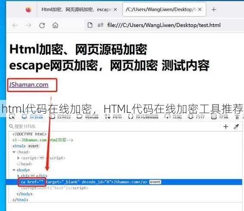Select the </head> closing tag
The image size is (244, 211).
click(x=24, y=164)
